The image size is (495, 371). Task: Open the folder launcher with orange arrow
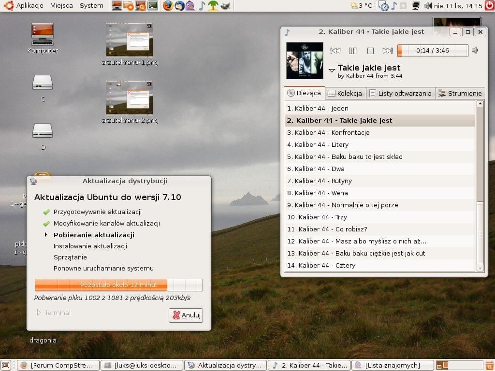(x=129, y=6)
